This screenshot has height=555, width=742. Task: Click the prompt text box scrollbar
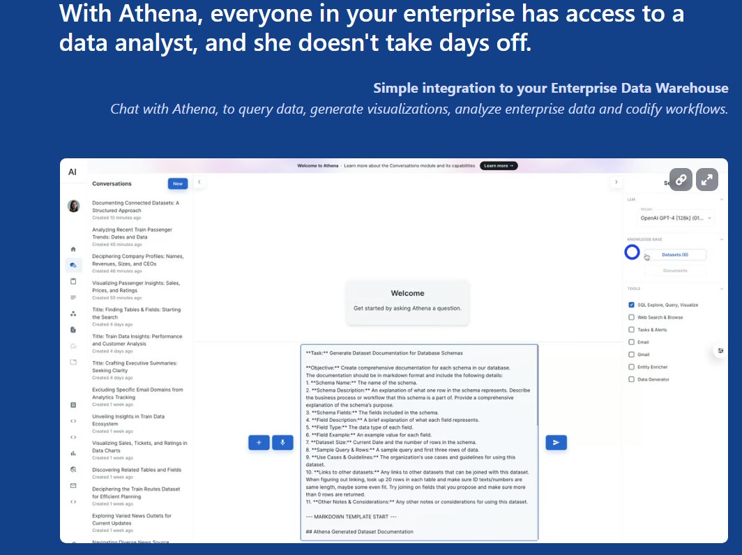coord(537,386)
